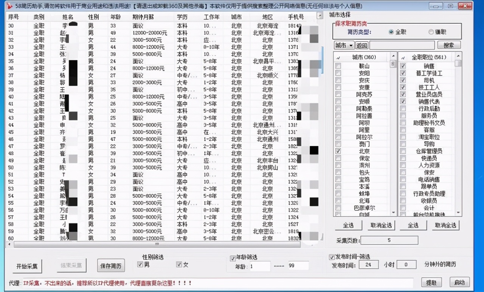Click the 北京昌平 region cell in row 35

coord(267,61)
